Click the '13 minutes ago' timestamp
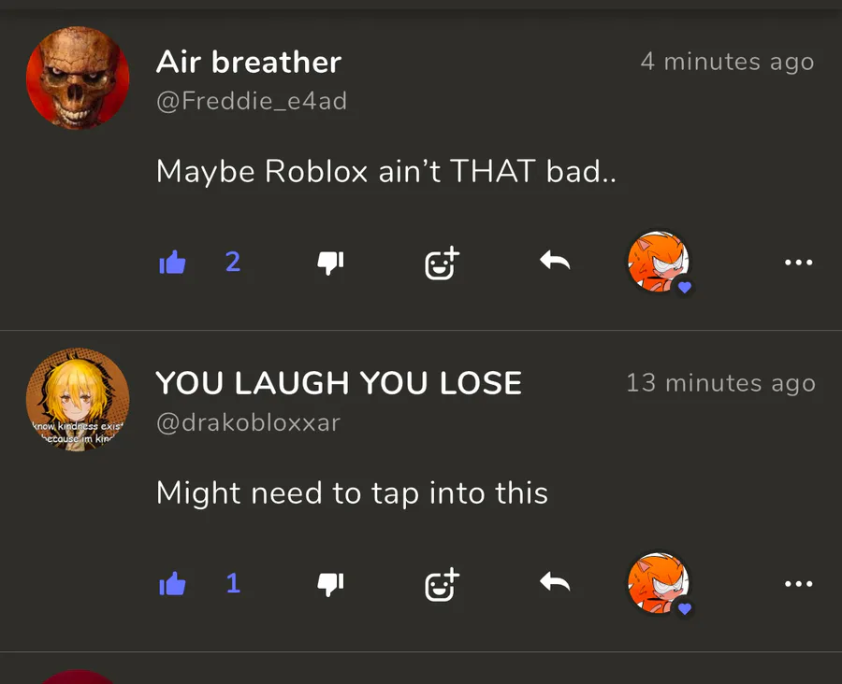Screen dimensions: 842x684 pos(721,383)
